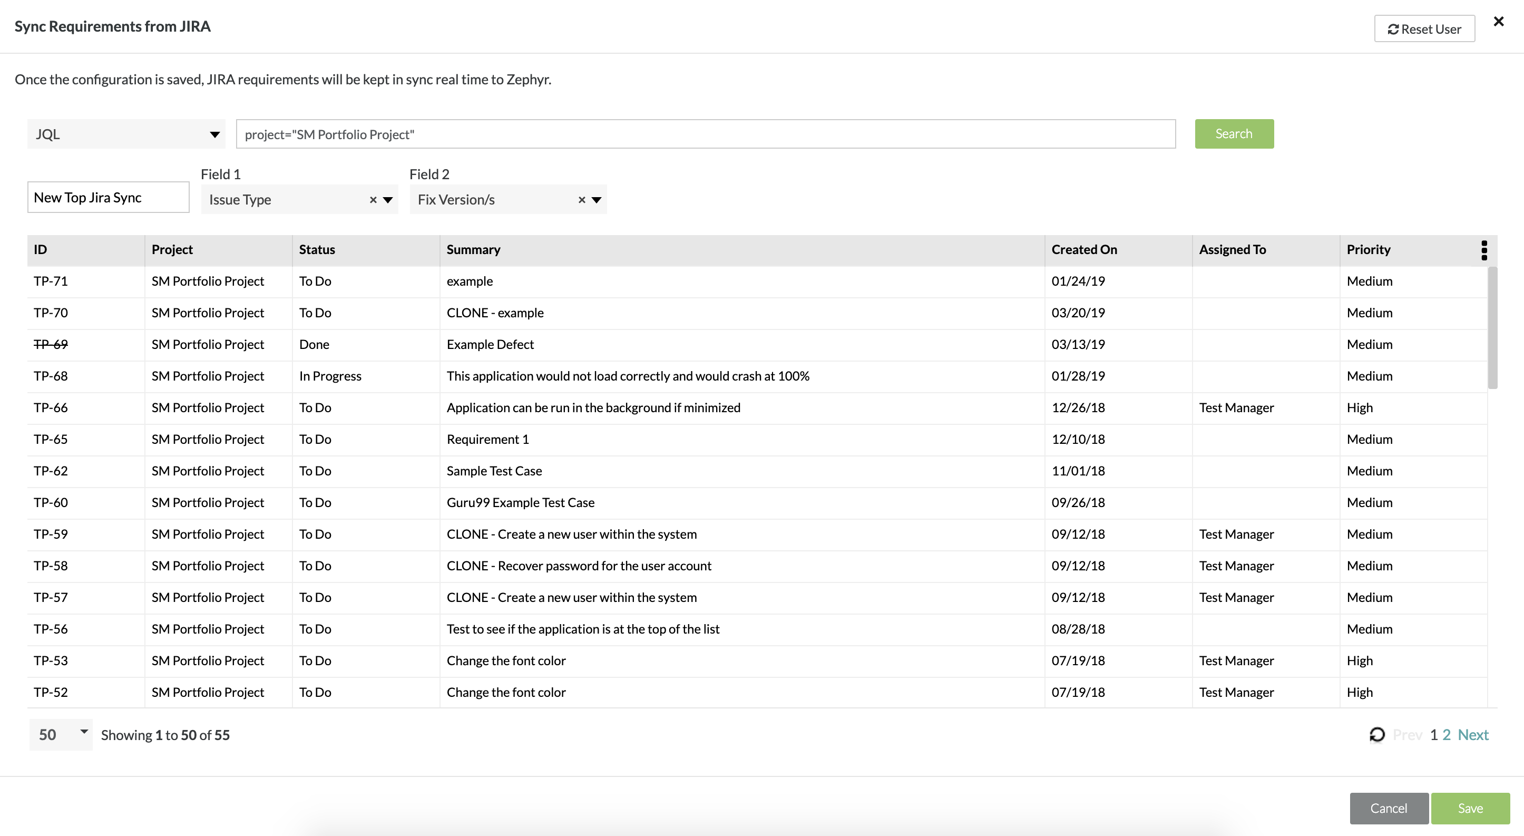Click Medium priority in the TP-65 row
The width and height of the screenshot is (1524, 836).
click(x=1370, y=440)
